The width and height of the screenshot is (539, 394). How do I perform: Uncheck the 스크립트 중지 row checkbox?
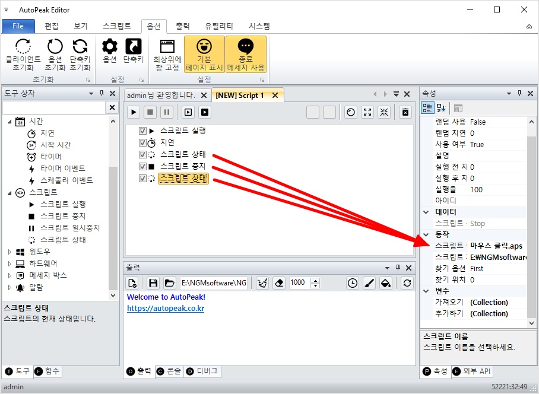(x=142, y=167)
